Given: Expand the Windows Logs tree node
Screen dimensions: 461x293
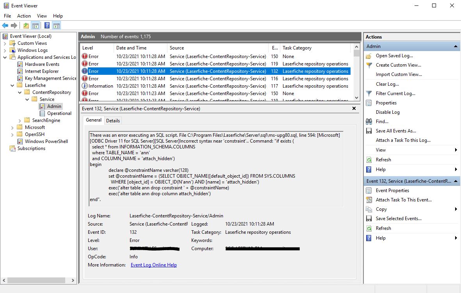Looking at the screenshot, I should click(5, 50).
